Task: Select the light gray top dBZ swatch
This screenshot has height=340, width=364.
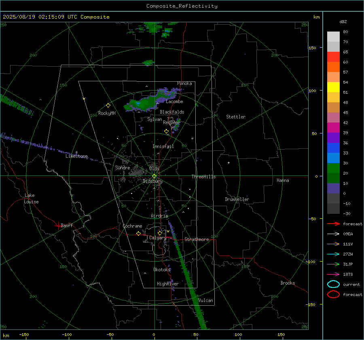Action: (333, 37)
